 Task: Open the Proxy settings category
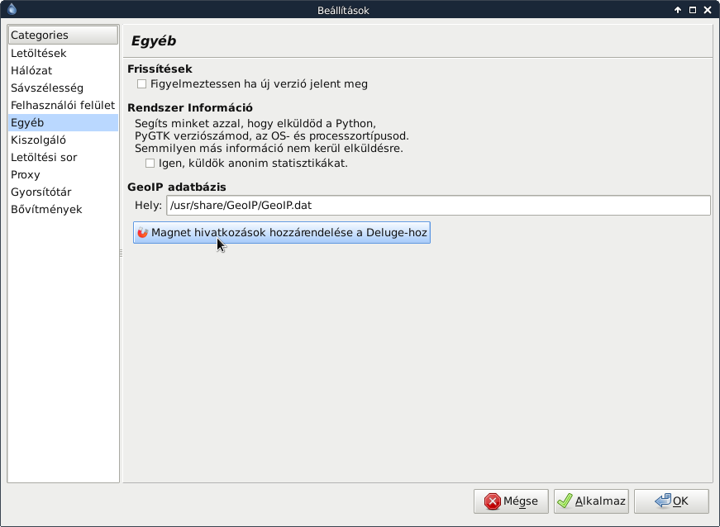point(63,175)
